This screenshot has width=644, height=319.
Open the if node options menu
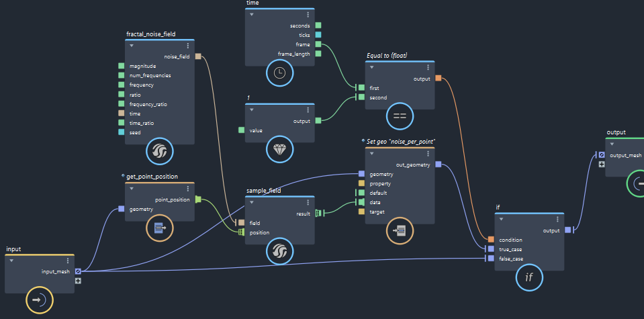[557, 219]
